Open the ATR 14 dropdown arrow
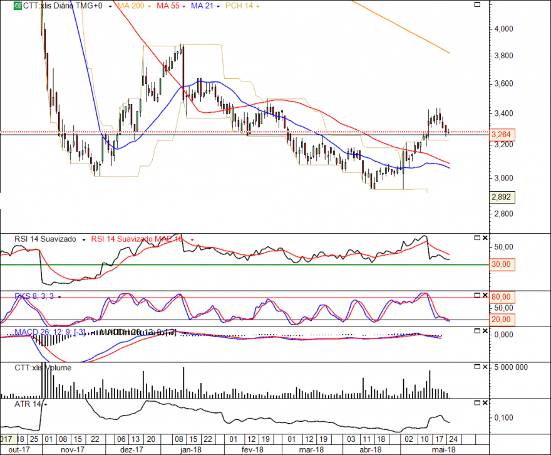Viewport: 551px width, 455px height. pyautogui.click(x=45, y=405)
